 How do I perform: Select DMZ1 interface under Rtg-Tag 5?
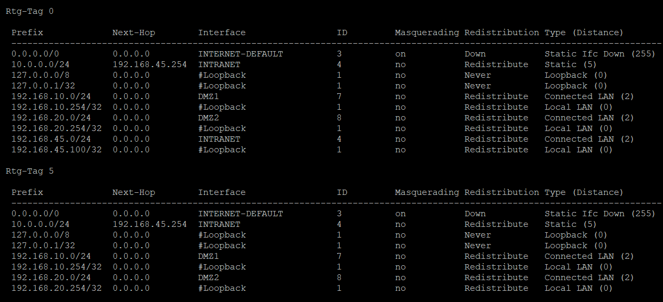point(209,256)
